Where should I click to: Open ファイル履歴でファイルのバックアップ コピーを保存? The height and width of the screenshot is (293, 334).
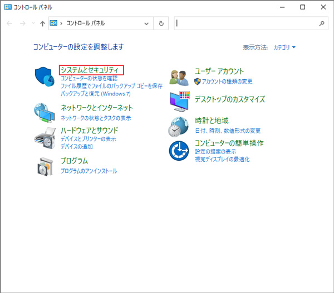tap(112, 86)
